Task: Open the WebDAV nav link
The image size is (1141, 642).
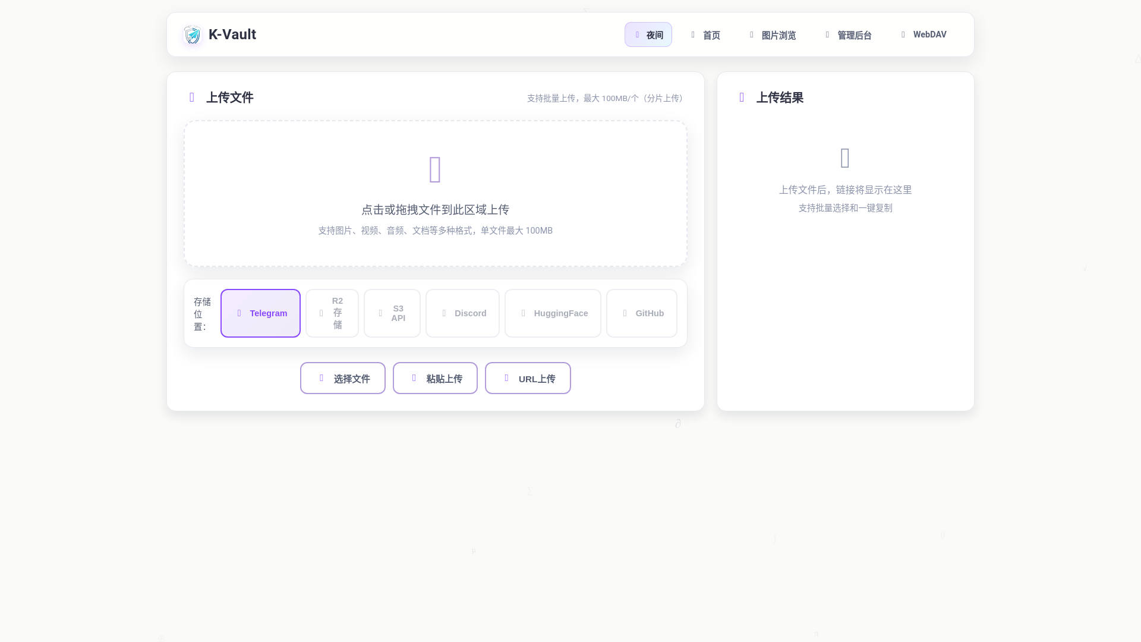Action: [x=923, y=34]
